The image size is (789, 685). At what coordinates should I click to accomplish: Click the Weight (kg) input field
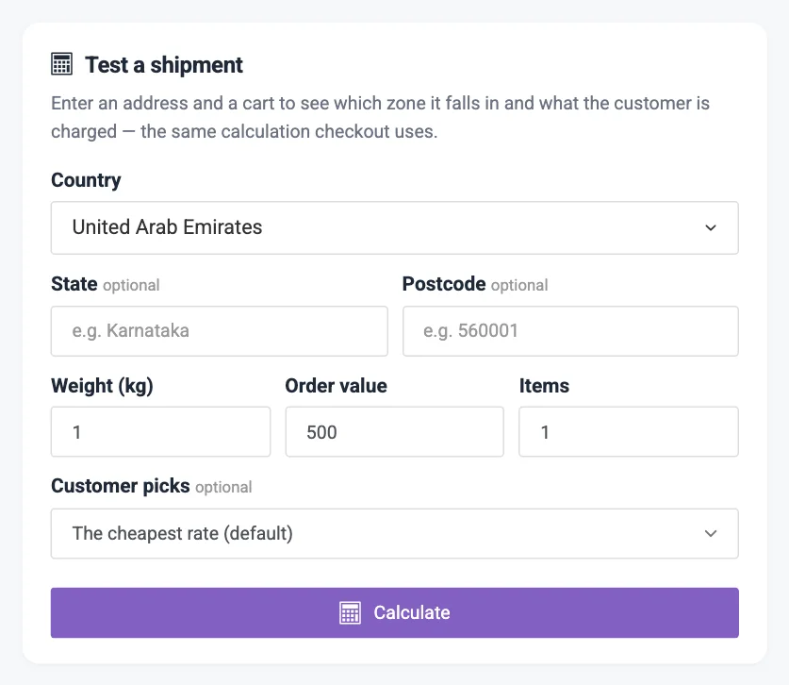click(x=160, y=431)
